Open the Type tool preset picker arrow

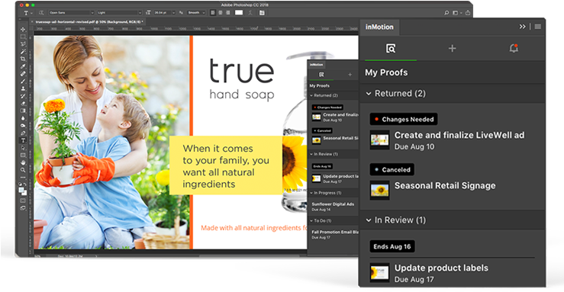click(x=31, y=13)
